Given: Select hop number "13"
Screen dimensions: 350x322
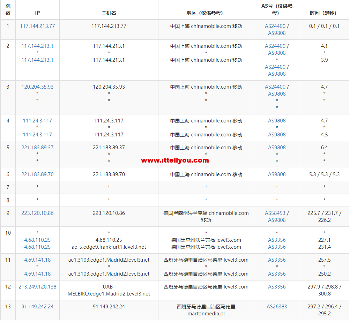Looking at the screenshot, I should coord(8,307).
